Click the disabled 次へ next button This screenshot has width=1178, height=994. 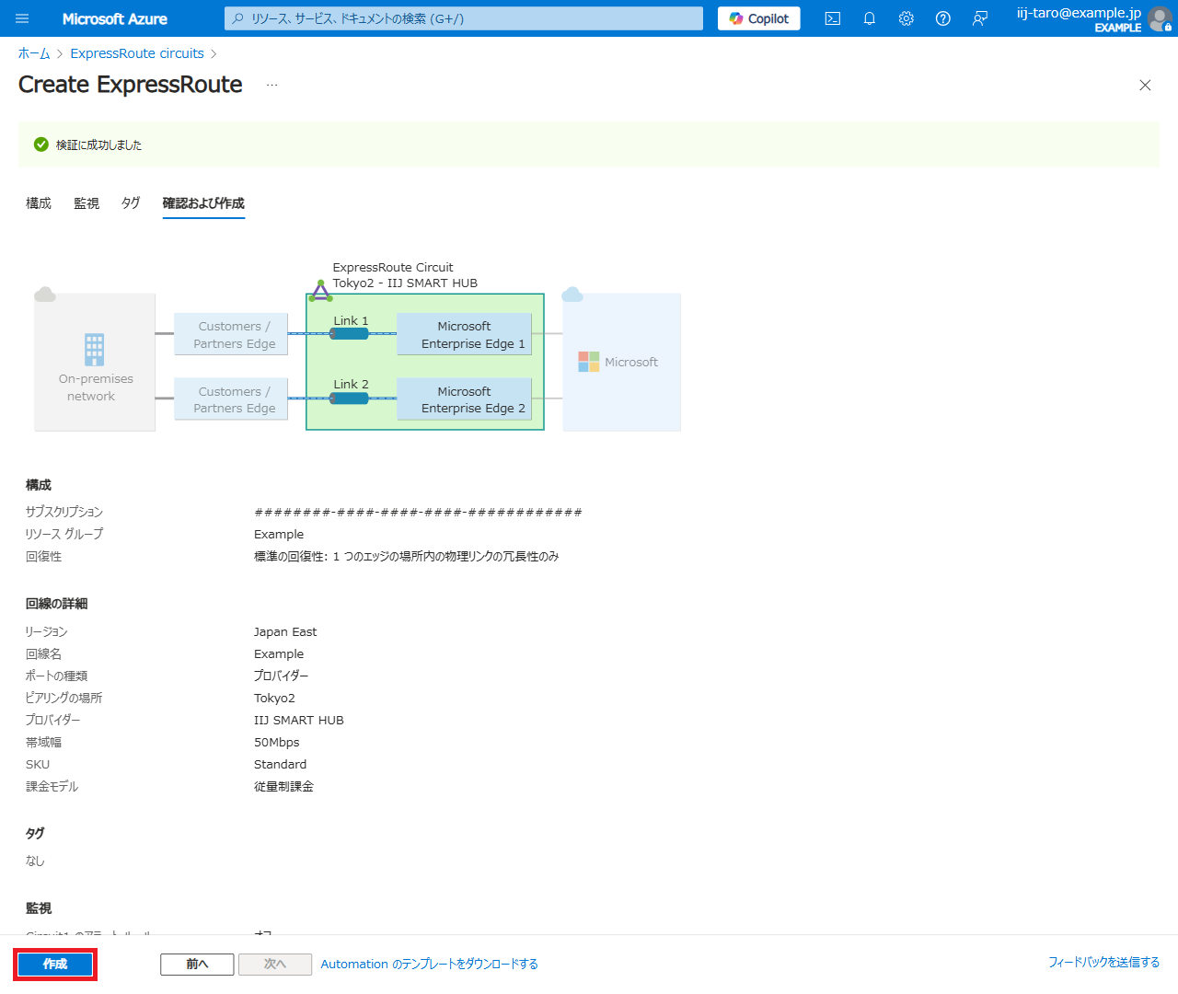[x=275, y=964]
